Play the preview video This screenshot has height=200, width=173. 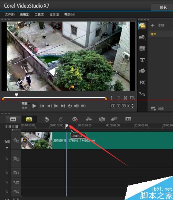[34, 106]
